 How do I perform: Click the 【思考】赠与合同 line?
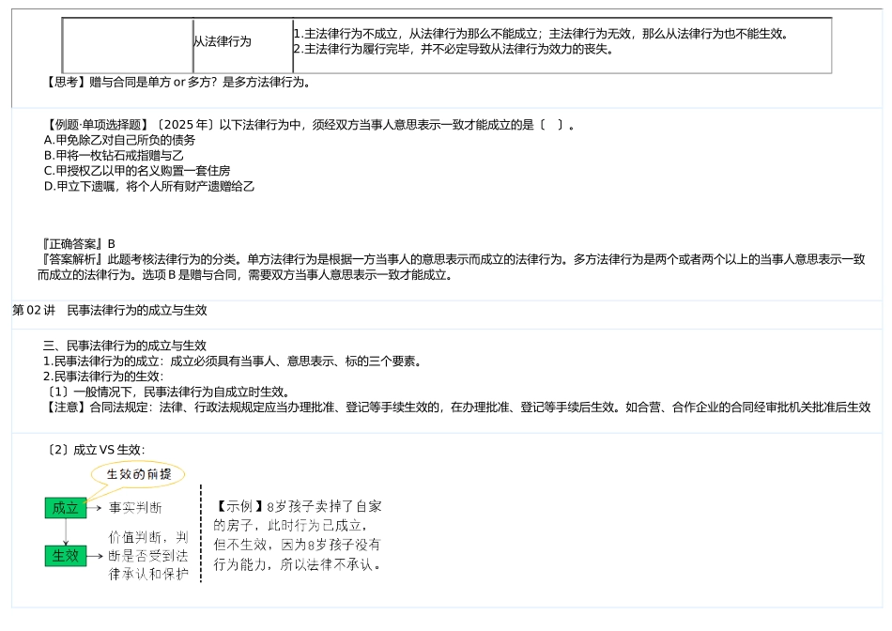(177, 83)
